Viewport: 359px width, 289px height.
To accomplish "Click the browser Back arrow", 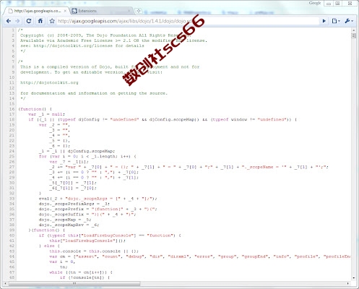I will 9,21.
